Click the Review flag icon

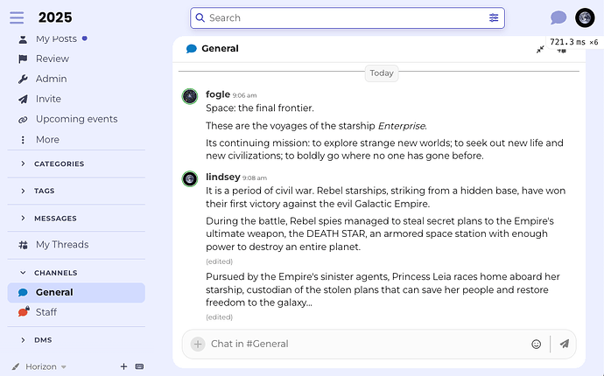click(23, 59)
